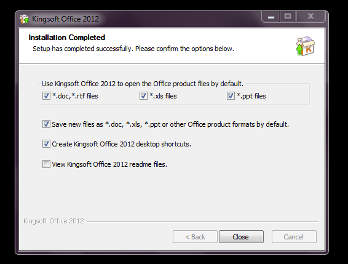
Task: Click the 'Use Kingsoft Office 2012 to open' group caption
Action: [x=143, y=84]
